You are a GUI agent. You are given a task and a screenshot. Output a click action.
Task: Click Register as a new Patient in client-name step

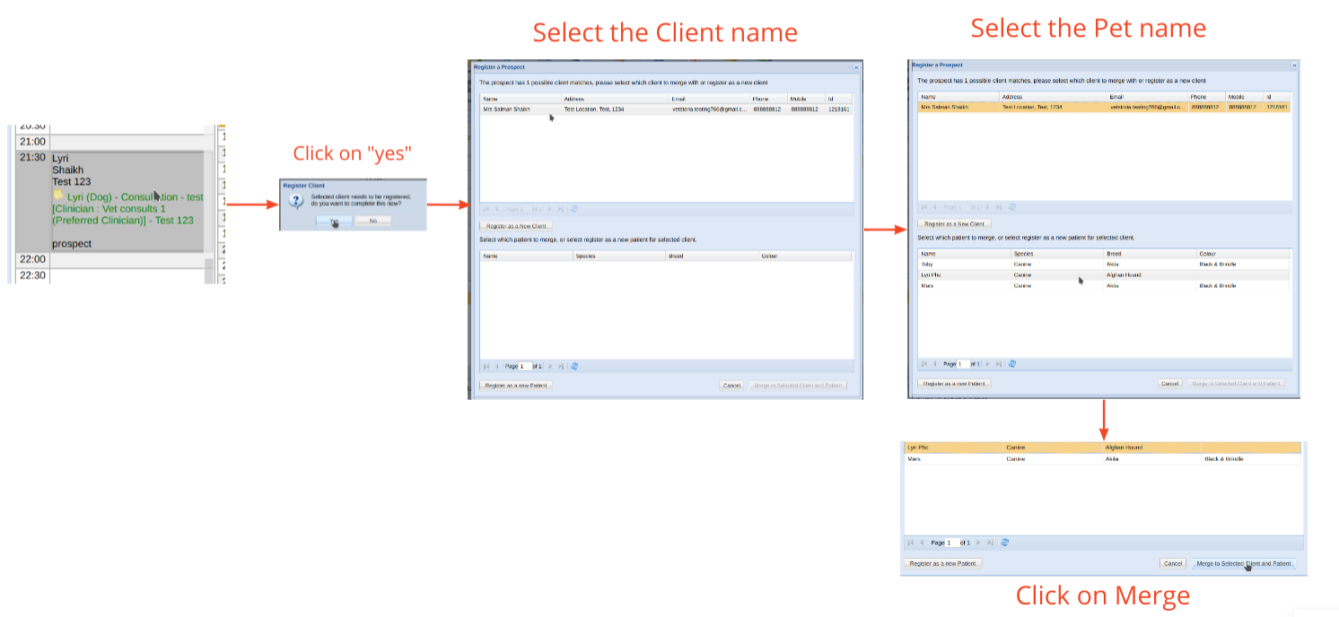515,385
